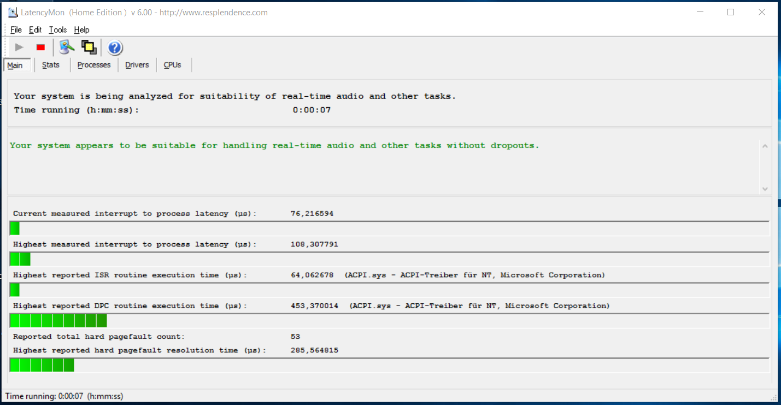Screen dimensions: 781x405
Task: Open the Edit menu
Action: (x=35, y=30)
